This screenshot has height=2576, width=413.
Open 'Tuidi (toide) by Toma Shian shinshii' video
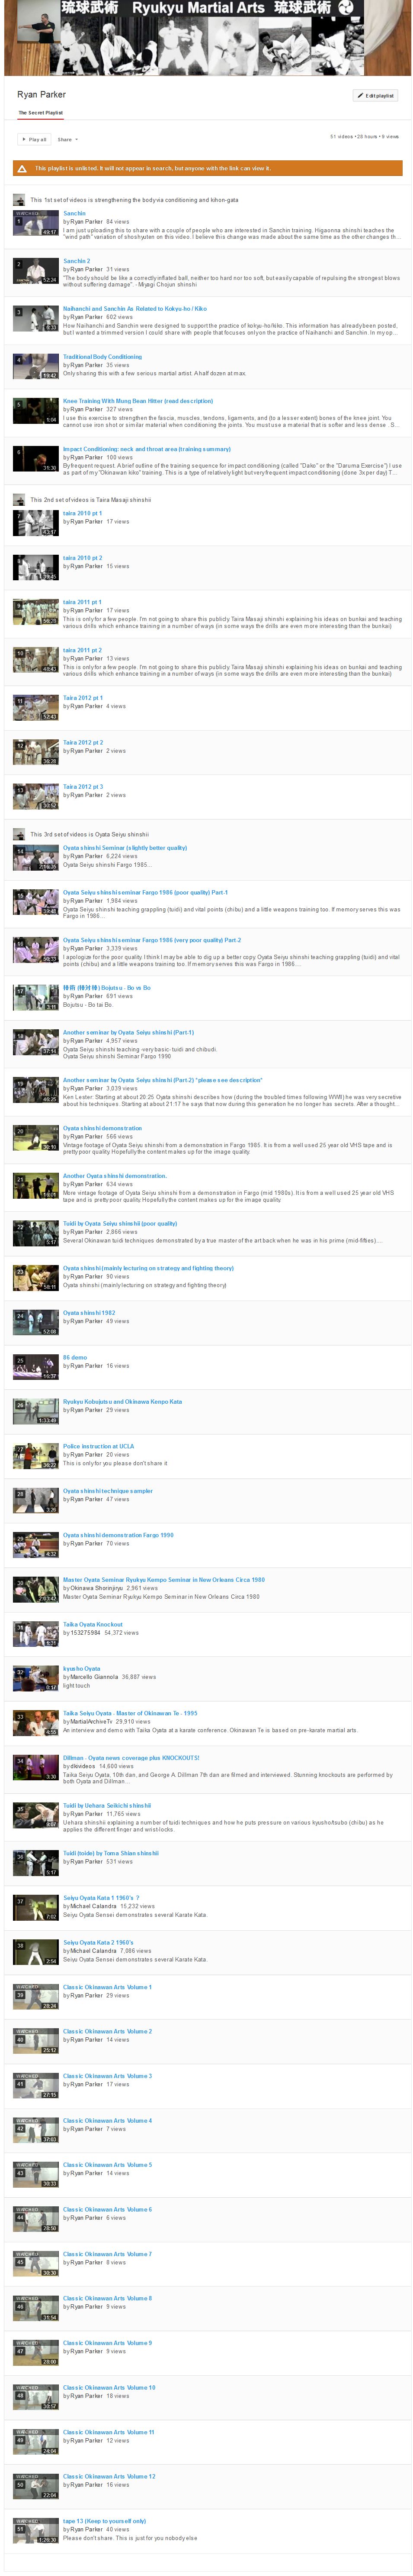[111, 1853]
